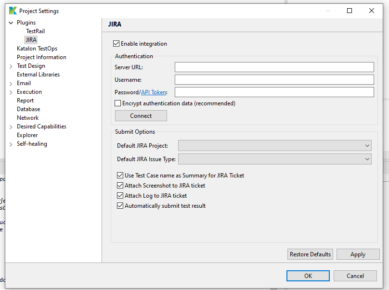Click the Katalon logo icon in title bar

click(13, 11)
